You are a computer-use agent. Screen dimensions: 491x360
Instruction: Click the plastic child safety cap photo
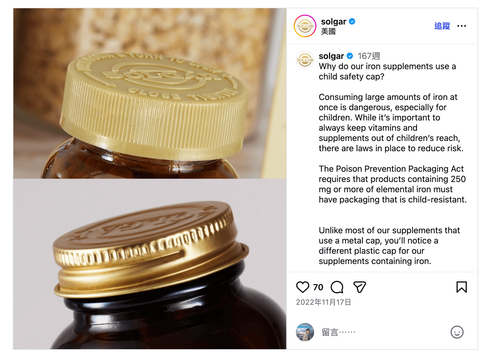[x=150, y=93]
